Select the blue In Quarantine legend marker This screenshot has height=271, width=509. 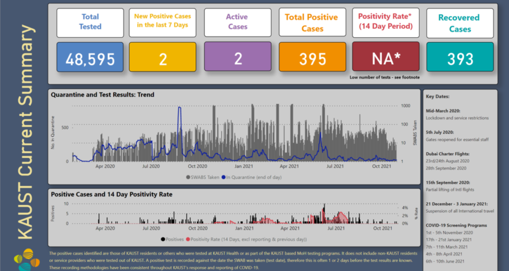point(224,177)
